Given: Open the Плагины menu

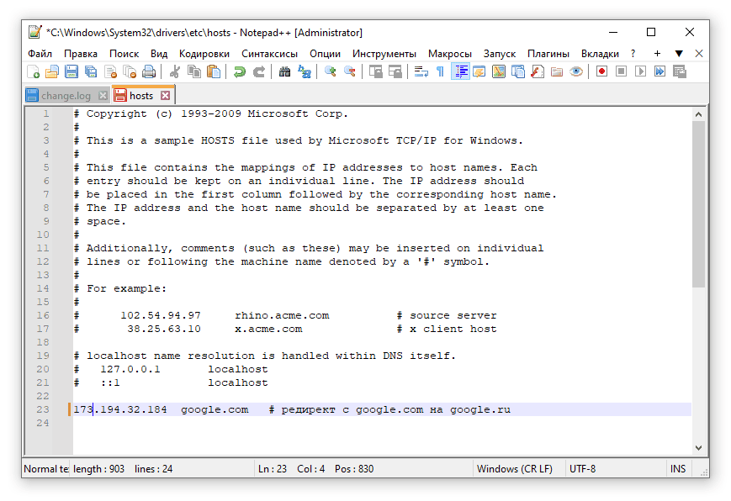Looking at the screenshot, I should click(x=548, y=54).
